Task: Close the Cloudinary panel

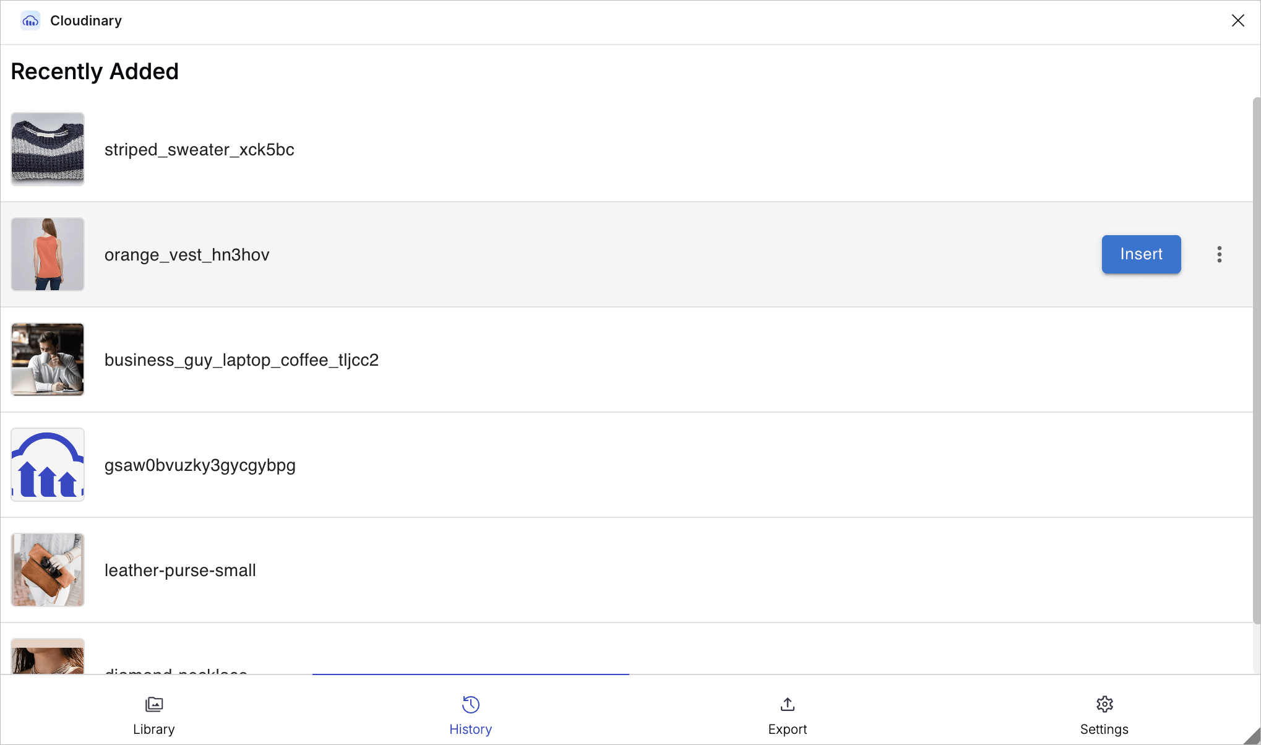Action: (x=1238, y=20)
